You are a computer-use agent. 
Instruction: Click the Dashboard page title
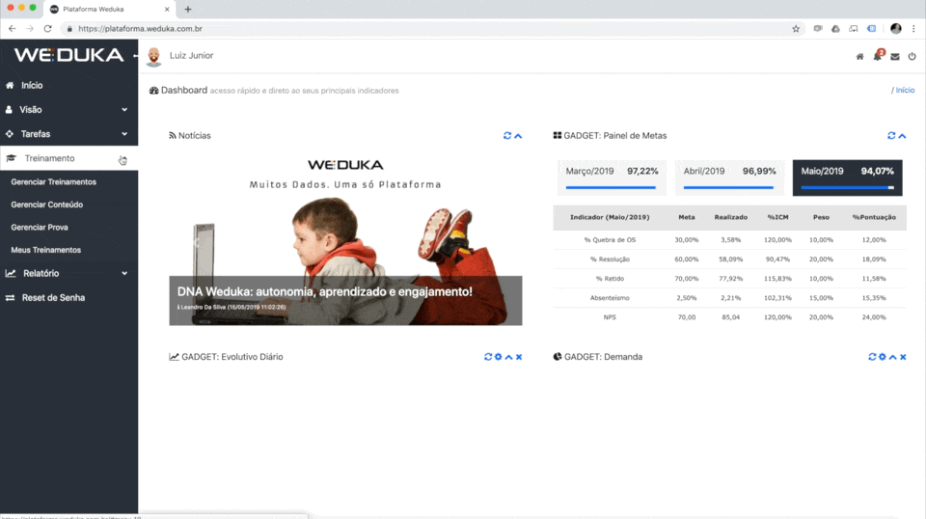point(184,91)
